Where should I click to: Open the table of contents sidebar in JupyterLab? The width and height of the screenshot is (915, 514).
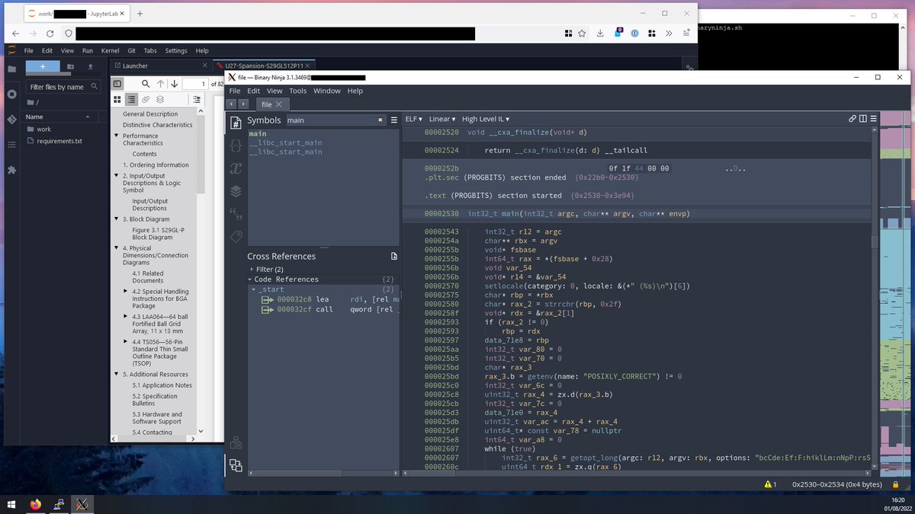pyautogui.click(x=11, y=144)
